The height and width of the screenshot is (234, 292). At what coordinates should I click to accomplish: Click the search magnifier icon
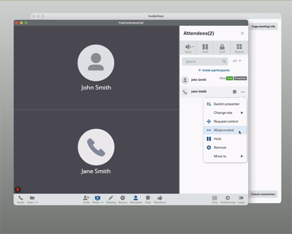224,61
